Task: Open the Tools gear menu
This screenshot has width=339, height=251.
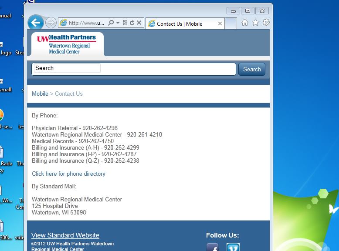Action: pyautogui.click(x=266, y=23)
